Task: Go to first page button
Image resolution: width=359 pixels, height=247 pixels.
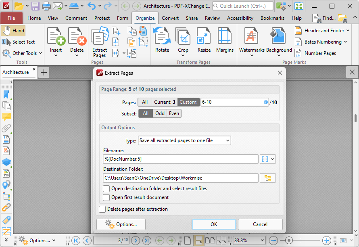Action: click(76, 241)
